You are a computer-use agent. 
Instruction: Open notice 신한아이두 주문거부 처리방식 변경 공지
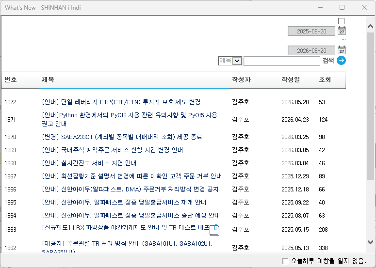click(x=130, y=189)
